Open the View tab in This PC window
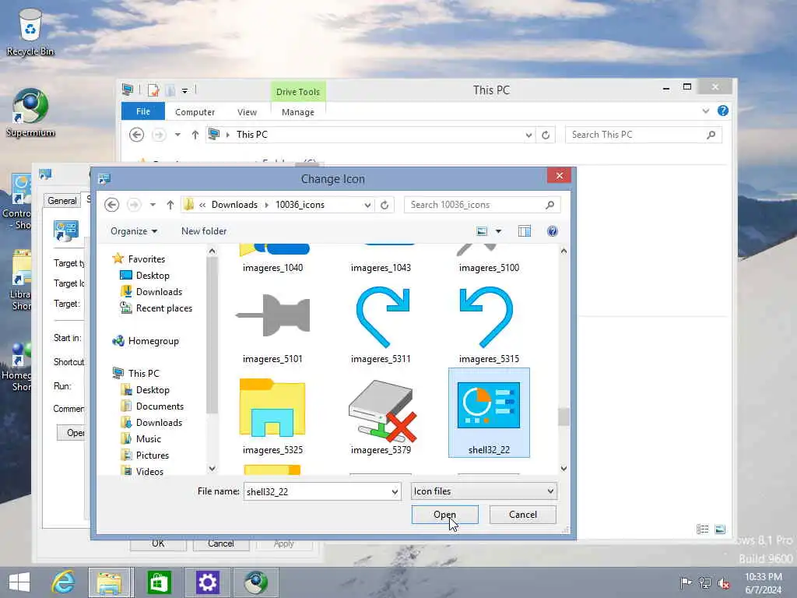The image size is (797, 598). pos(247,112)
